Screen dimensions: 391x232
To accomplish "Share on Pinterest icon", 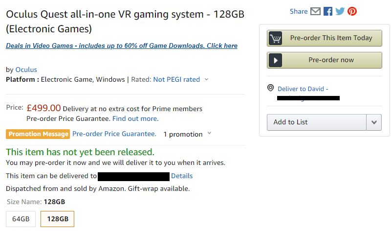I will (x=352, y=11).
